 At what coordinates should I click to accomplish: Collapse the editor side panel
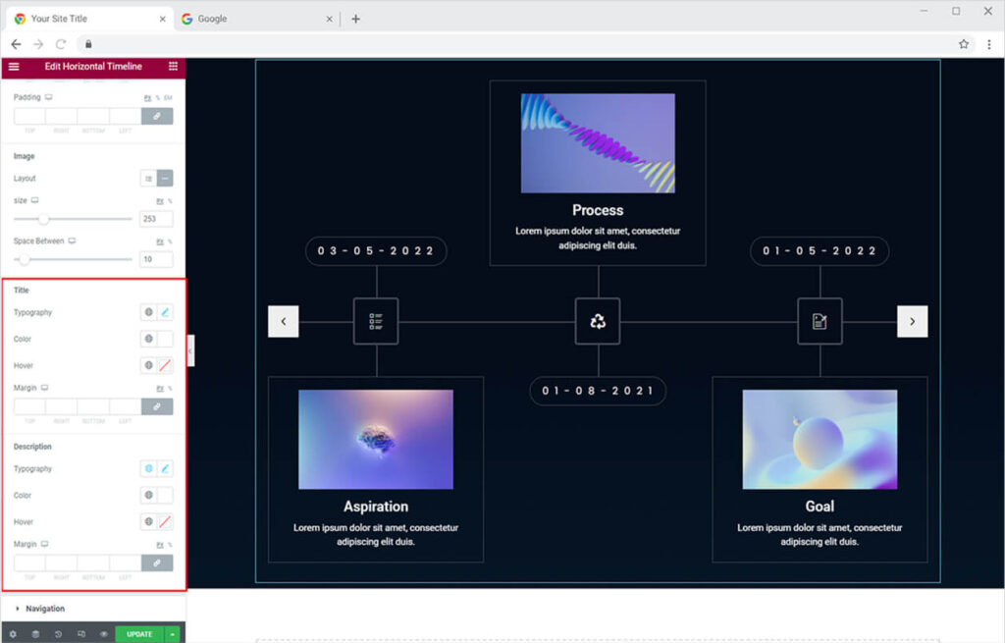click(x=190, y=350)
